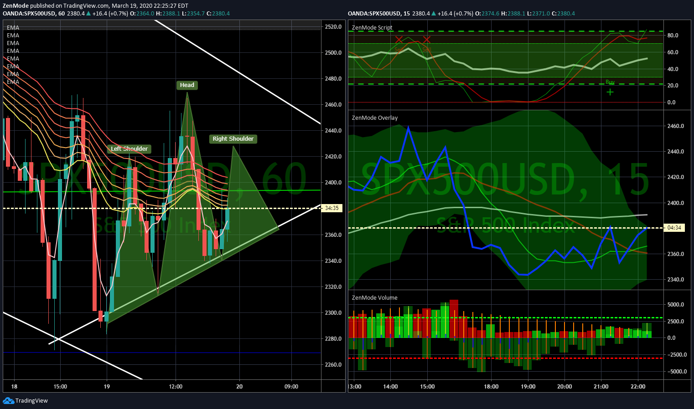Click the 60.0 oscillator scale label
694x409 pixels.
[x=673, y=52]
